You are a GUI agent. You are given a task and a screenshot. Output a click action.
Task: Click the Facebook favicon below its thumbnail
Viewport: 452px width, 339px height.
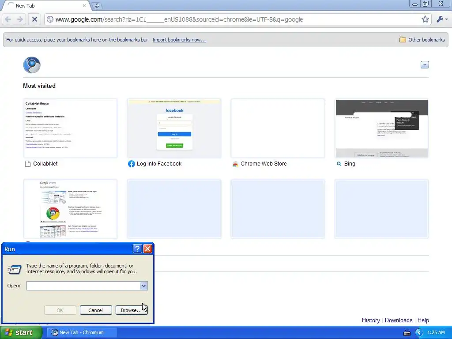tap(131, 164)
